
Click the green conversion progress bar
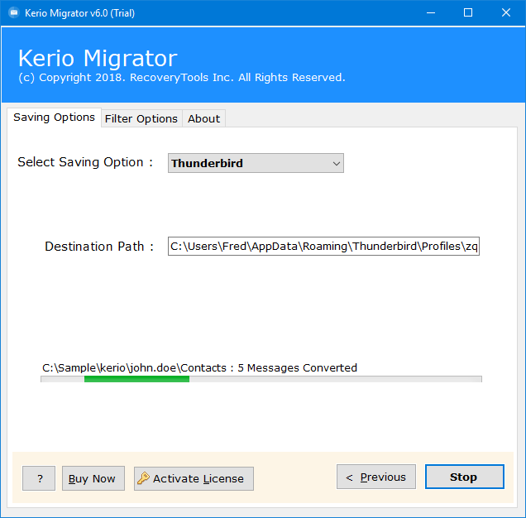(x=261, y=379)
